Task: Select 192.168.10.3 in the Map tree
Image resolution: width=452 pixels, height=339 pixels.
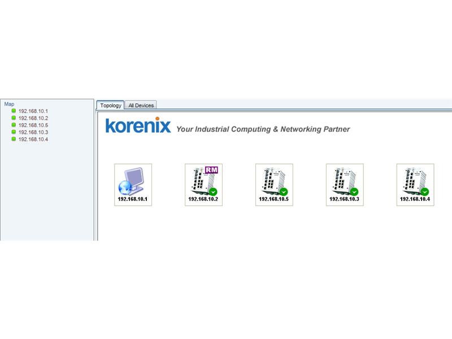Action: 33,132
